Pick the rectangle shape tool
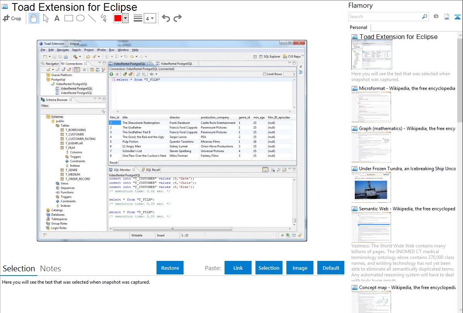The height and width of the screenshot is (313, 463). click(x=68, y=18)
